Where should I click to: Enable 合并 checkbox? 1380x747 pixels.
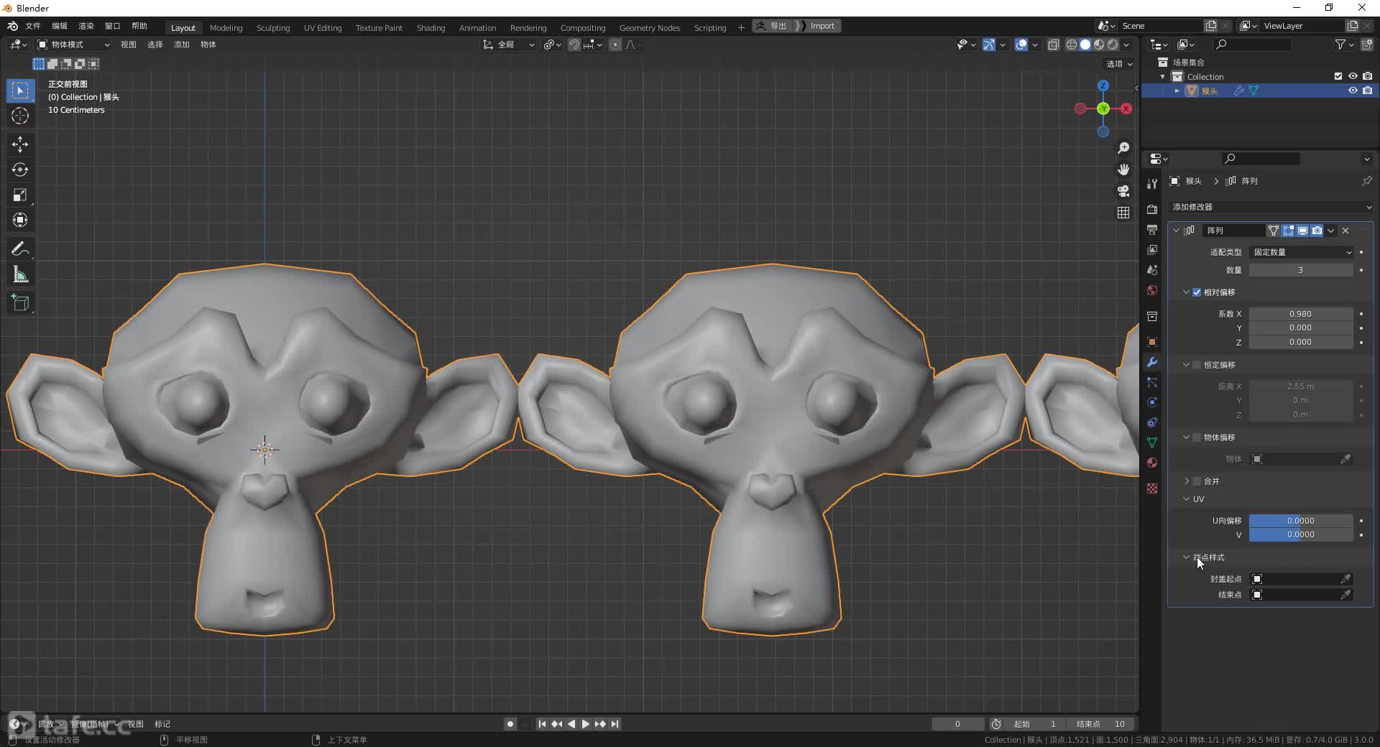(x=1197, y=481)
